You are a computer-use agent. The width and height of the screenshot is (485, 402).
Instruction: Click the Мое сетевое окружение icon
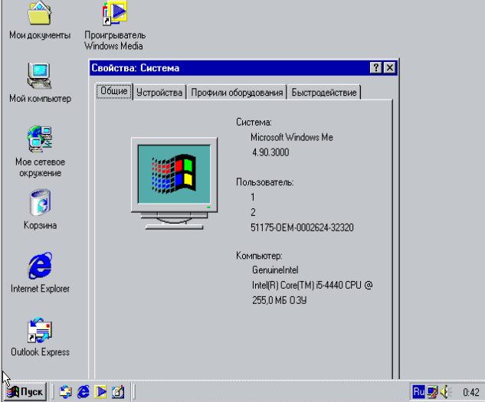(x=40, y=152)
